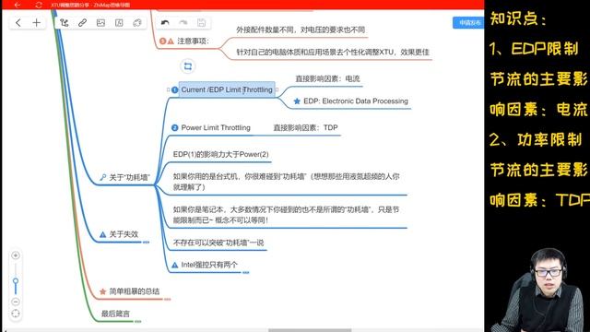590x332 pixels.
Task: Click the zoom slider handle
Action: 16,281
